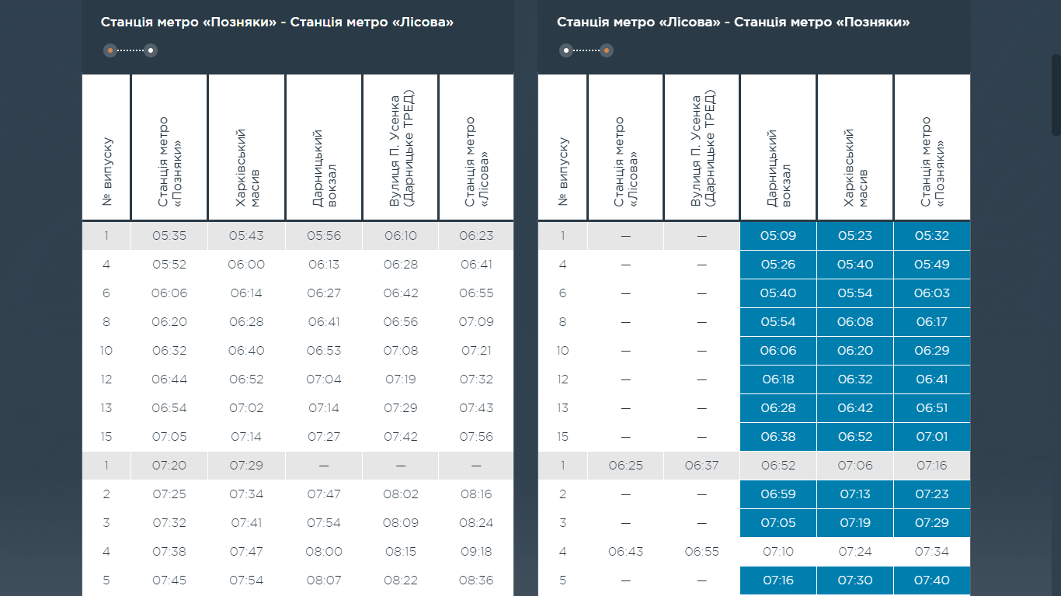The height and width of the screenshot is (596, 1061).
Task: Click «Дарницький вокзал» header in Лісова–Позняки table
Action: click(x=778, y=147)
